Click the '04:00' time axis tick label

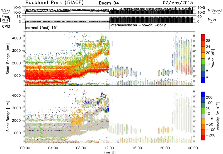[53, 148]
